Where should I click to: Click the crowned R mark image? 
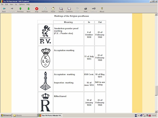tap(46, 102)
